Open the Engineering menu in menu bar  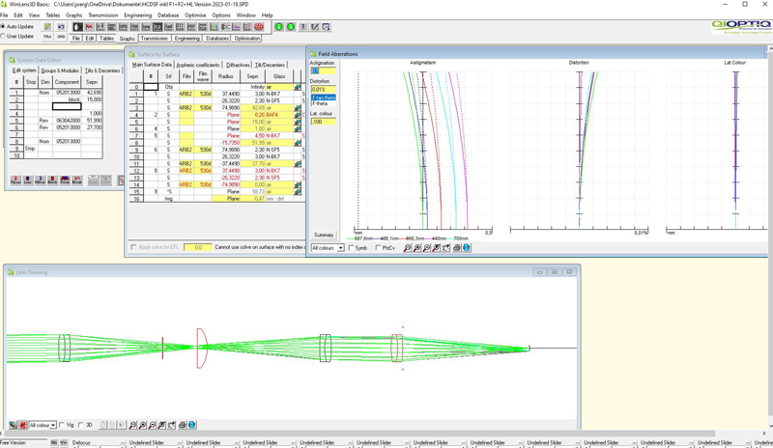[137, 15]
